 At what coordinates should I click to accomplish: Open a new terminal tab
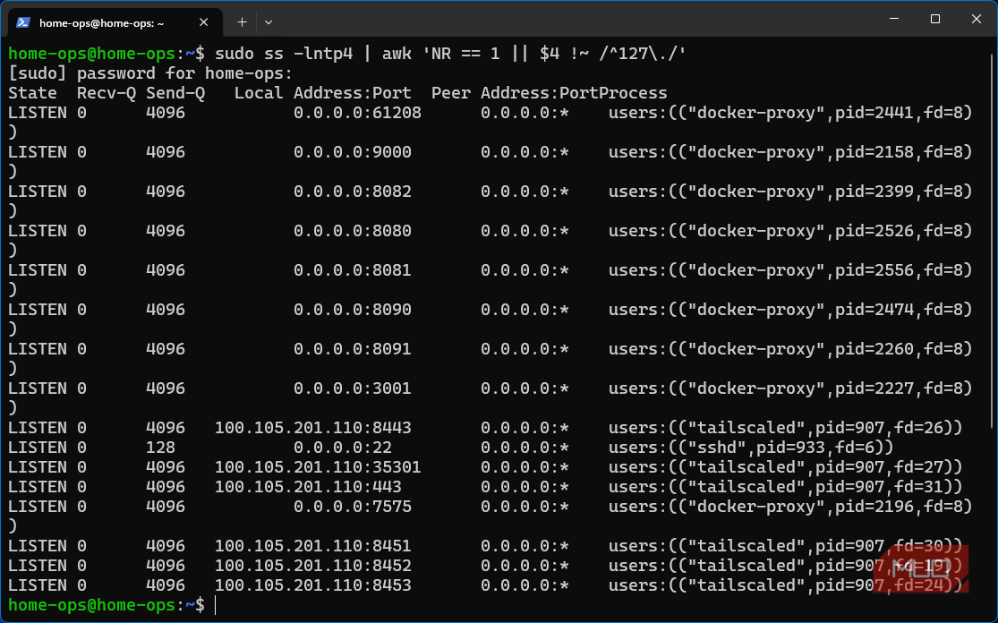click(242, 22)
